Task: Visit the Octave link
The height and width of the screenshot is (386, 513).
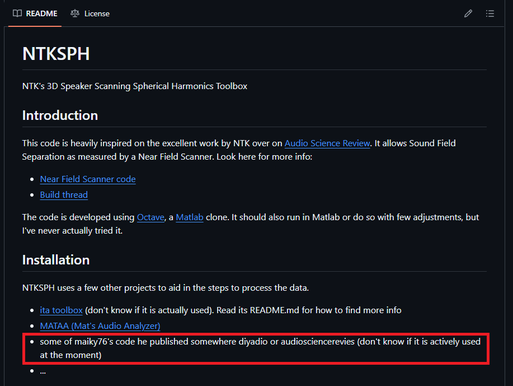Action: (150, 217)
